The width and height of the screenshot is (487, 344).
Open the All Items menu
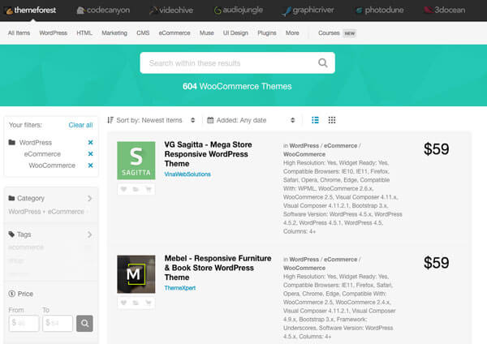click(19, 33)
